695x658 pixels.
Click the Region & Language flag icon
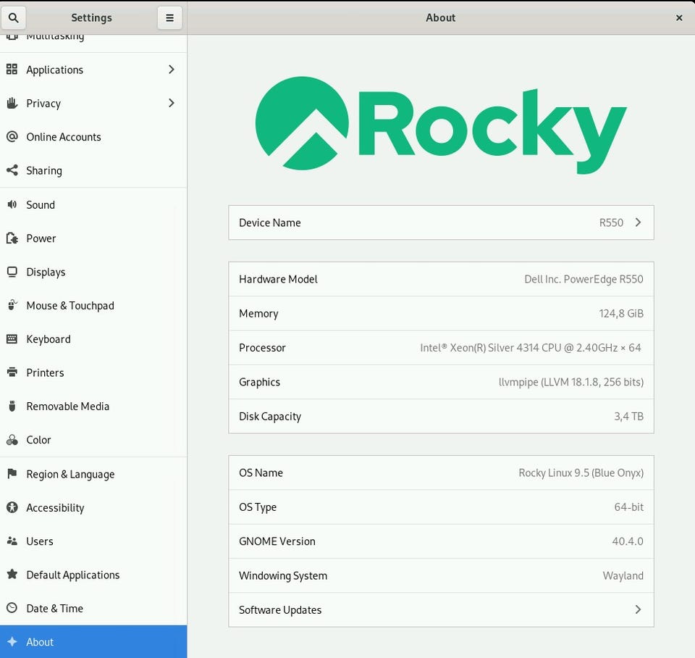click(12, 473)
